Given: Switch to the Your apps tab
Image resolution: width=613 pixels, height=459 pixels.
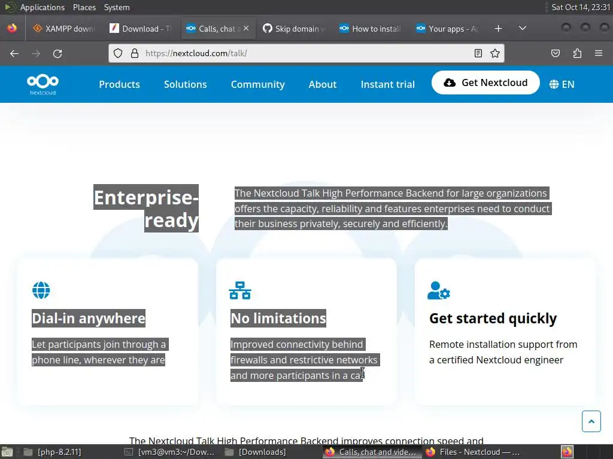Looking at the screenshot, I should [x=448, y=29].
